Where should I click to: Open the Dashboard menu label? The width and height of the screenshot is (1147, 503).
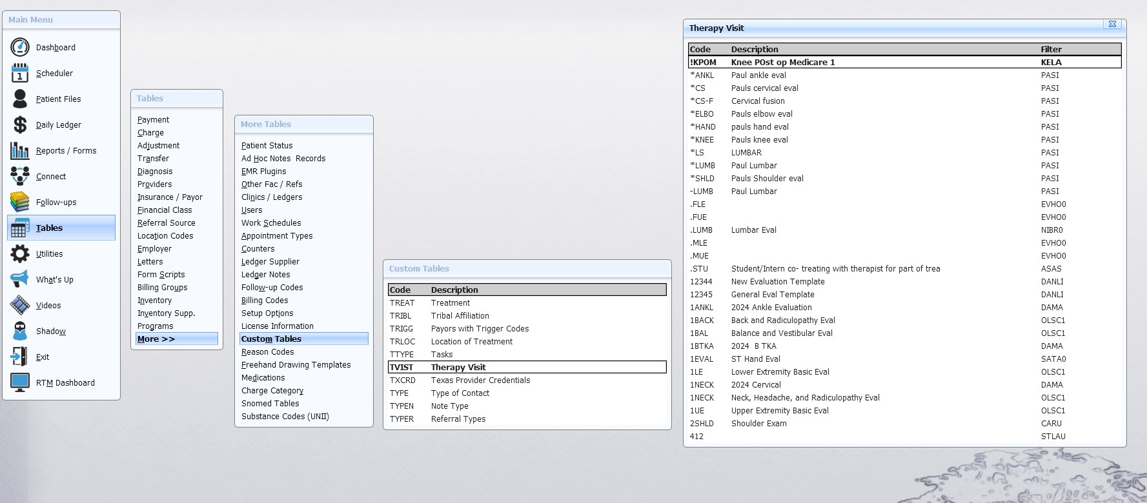tap(56, 48)
